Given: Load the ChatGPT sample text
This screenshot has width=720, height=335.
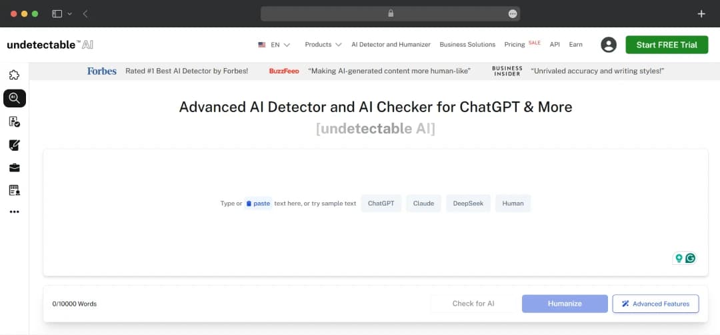Looking at the screenshot, I should [381, 204].
